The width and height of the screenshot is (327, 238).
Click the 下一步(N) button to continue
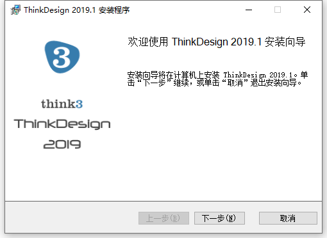coord(219,218)
